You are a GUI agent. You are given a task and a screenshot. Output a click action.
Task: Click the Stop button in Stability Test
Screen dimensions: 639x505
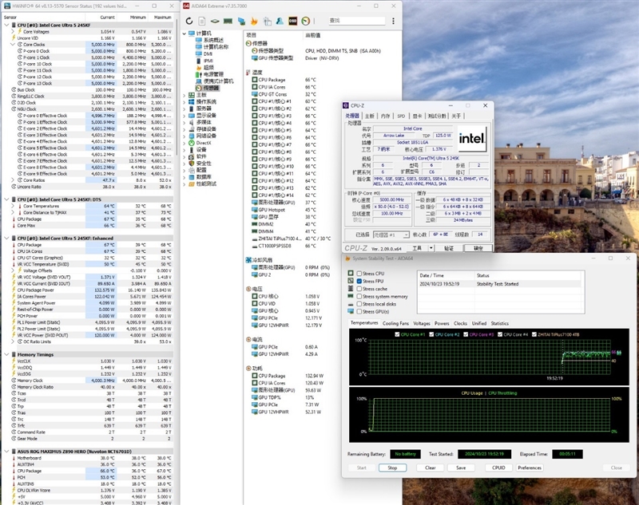pyautogui.click(x=392, y=468)
